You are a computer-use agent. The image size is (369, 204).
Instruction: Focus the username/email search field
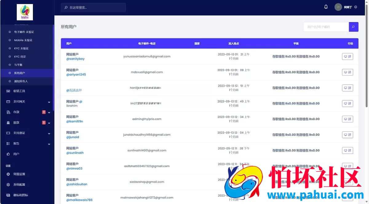tap(326, 27)
